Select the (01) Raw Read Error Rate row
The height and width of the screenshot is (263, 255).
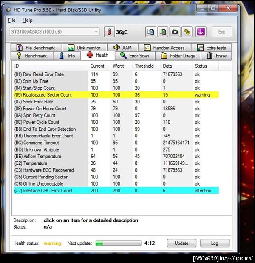(x=116, y=74)
